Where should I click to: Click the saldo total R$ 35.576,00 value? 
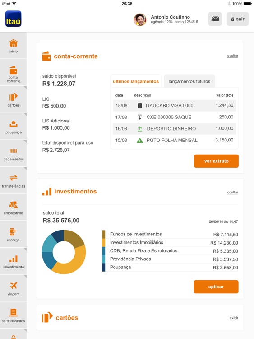pyautogui.click(x=61, y=221)
